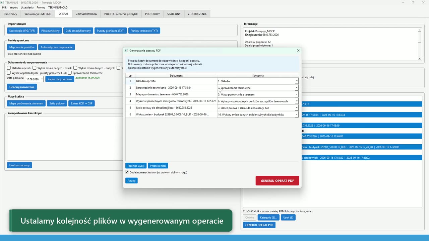429x241 pixels.
Task: Tick Wykaz współrzędnych - punkty graniczne EGiB
Action: [9, 73]
